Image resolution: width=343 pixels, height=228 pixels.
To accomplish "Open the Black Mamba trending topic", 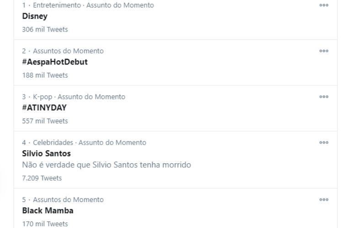I will [x=48, y=211].
